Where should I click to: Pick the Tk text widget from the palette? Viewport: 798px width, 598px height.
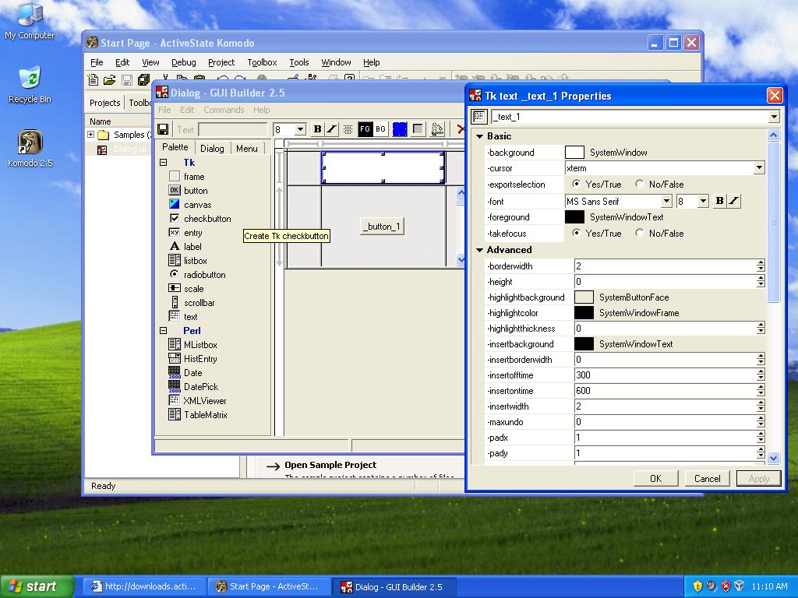(x=182, y=316)
